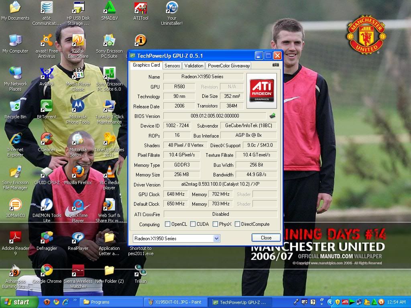
Task: Launch BitTorrent desktop shortcut
Action: point(47,109)
